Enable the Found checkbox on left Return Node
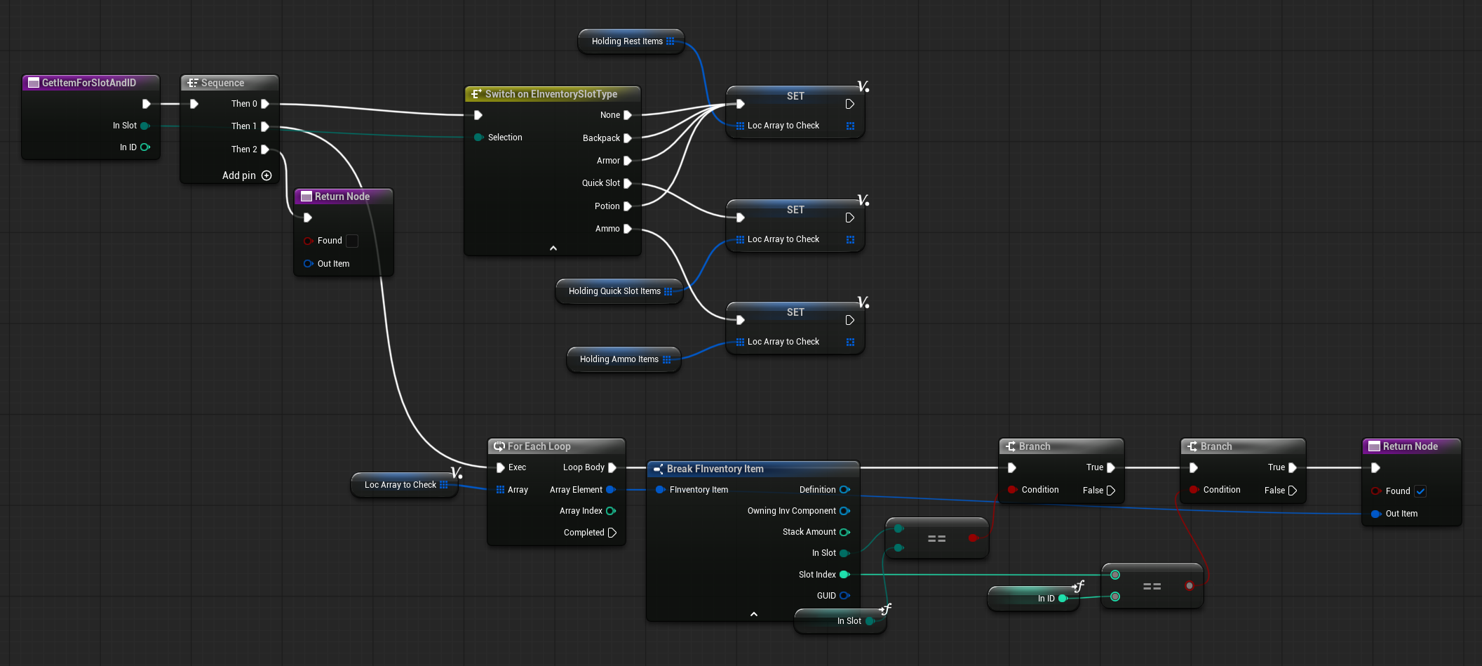This screenshot has height=666, width=1482. pos(352,241)
